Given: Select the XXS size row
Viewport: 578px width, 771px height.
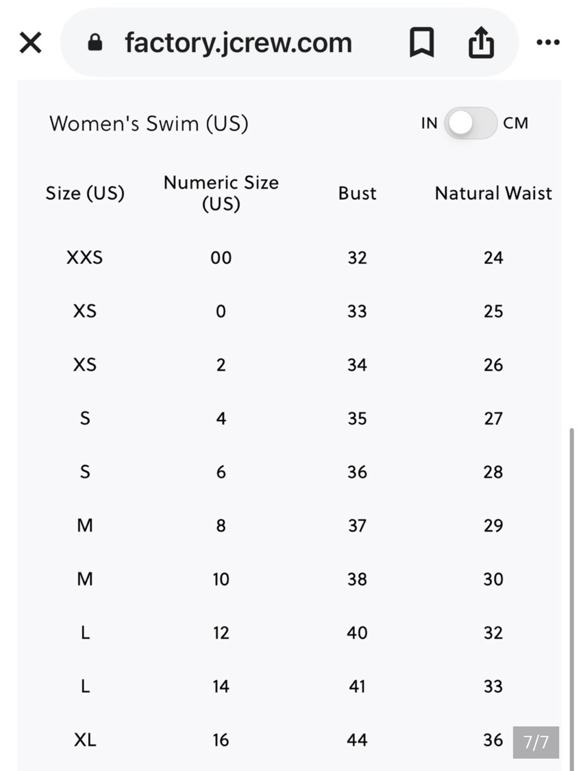Looking at the screenshot, I should coord(289,257).
